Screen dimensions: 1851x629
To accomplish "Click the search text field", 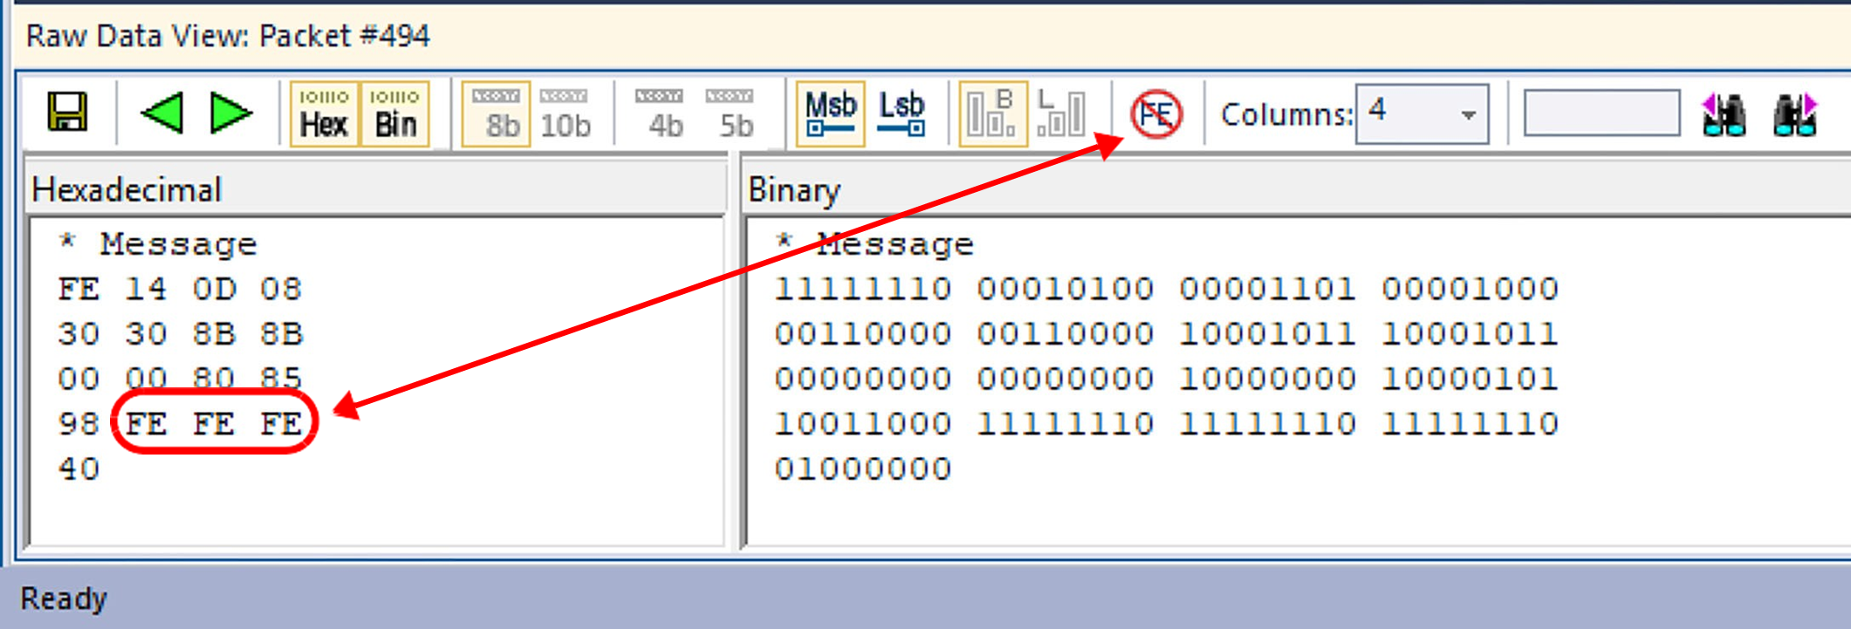I will [1601, 113].
